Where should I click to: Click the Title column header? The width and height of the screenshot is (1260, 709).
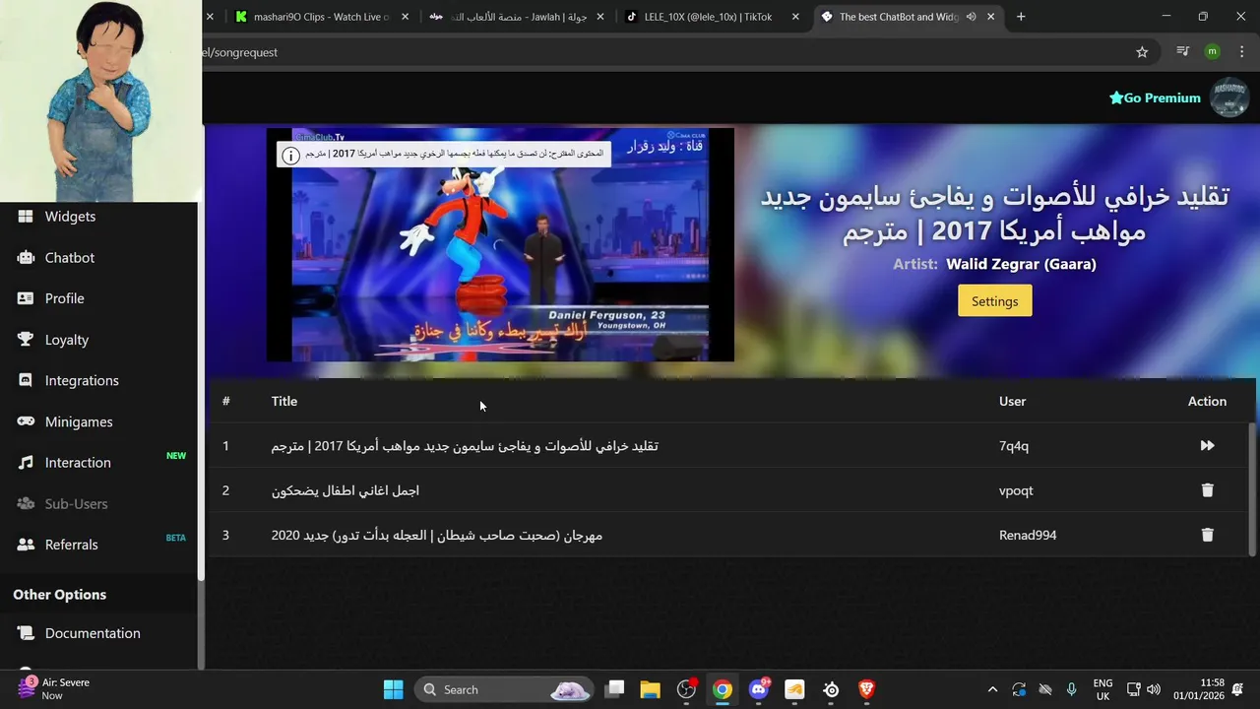tap(284, 401)
